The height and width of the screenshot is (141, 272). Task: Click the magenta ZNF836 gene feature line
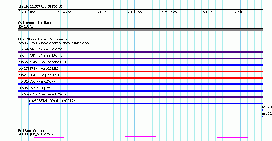point(141,137)
